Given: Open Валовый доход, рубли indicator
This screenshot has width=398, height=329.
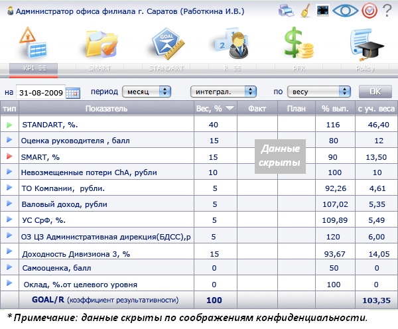Looking at the screenshot, I should click(x=64, y=204).
